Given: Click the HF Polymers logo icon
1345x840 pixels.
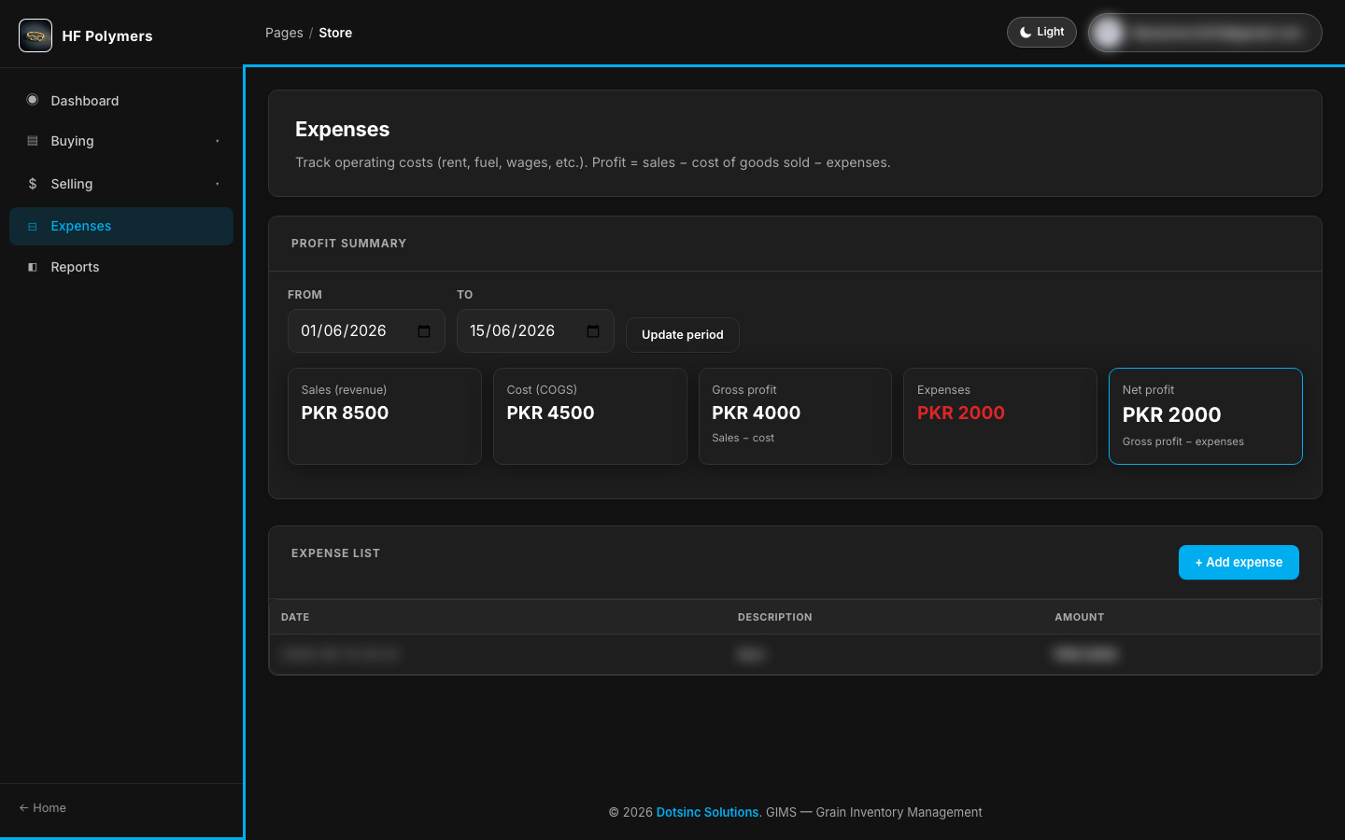Looking at the screenshot, I should [x=35, y=35].
